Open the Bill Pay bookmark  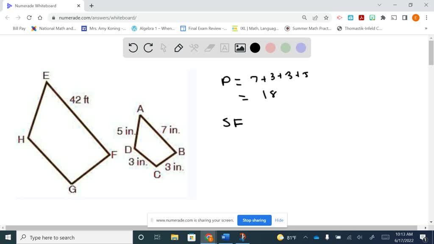tap(19, 28)
